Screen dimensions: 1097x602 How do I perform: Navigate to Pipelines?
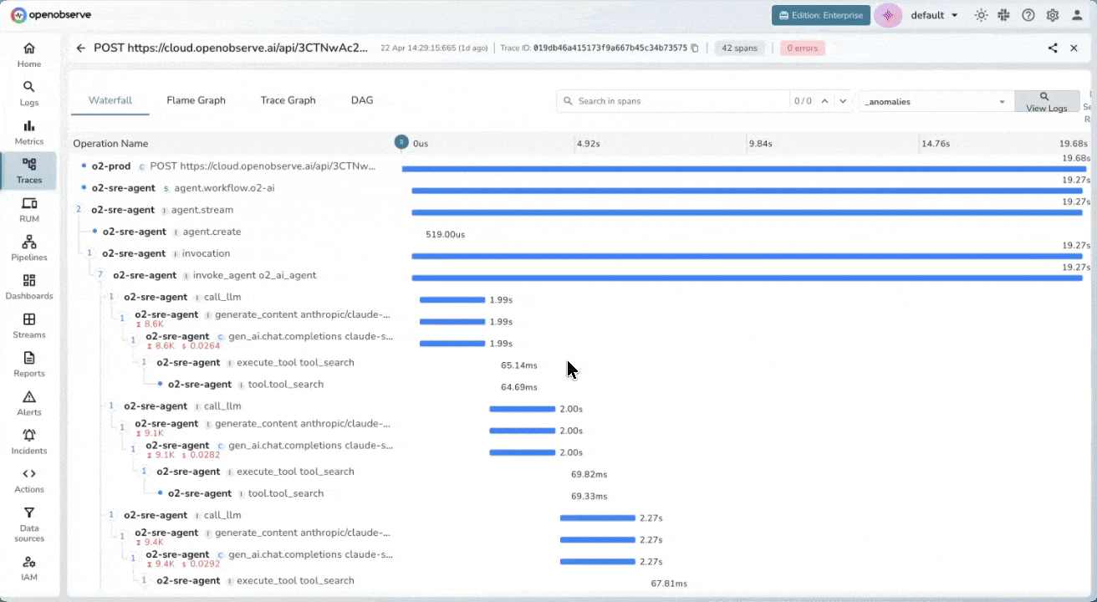click(x=29, y=248)
